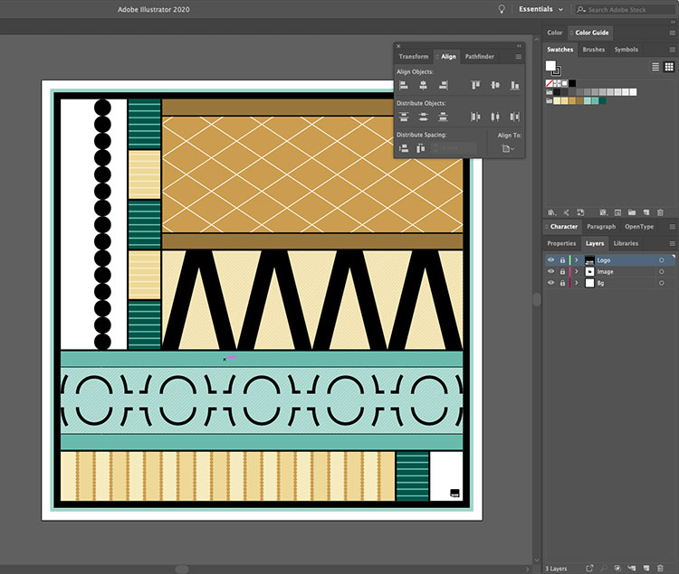Click the horizontal distribute right icon
The image size is (679, 574).
click(x=514, y=117)
